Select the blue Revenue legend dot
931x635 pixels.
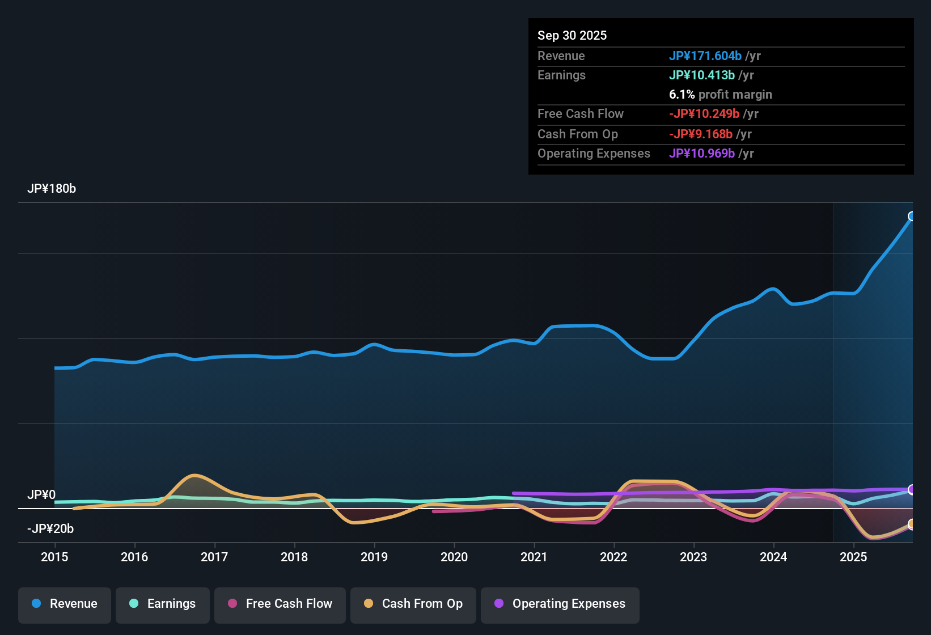click(x=36, y=604)
